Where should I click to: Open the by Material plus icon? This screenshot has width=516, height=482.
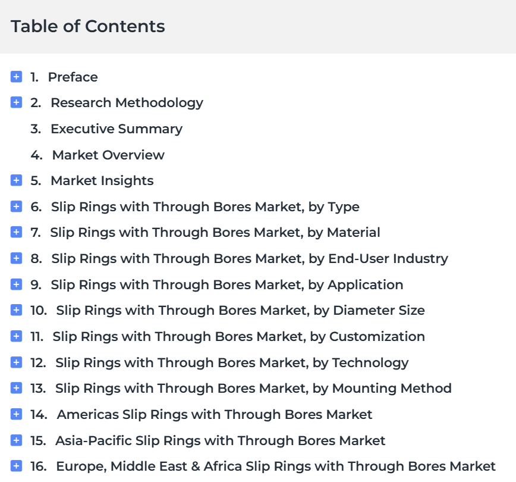[x=16, y=232]
